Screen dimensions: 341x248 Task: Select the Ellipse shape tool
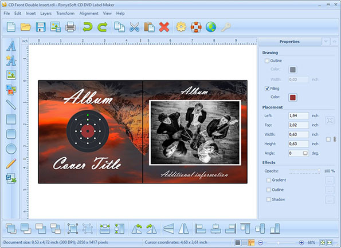(x=11, y=149)
